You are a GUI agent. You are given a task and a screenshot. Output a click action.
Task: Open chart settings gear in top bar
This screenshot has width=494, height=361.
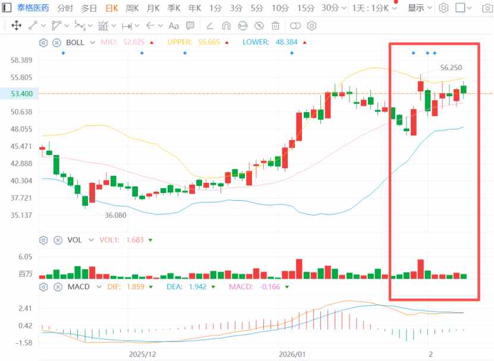pyautogui.click(x=443, y=8)
